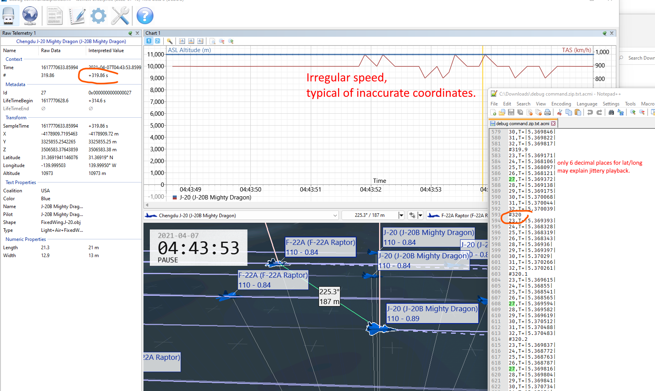Click the third chart layout icon
Screen dimensions: 655x391
coord(200,41)
